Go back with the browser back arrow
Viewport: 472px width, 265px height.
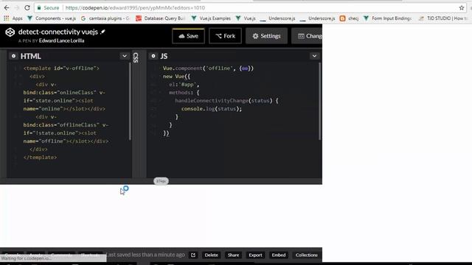click(x=7, y=8)
